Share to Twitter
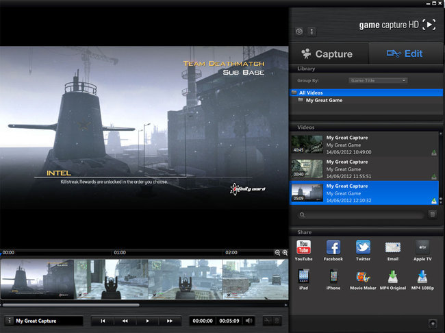This screenshot has width=445, height=333. pos(363,250)
